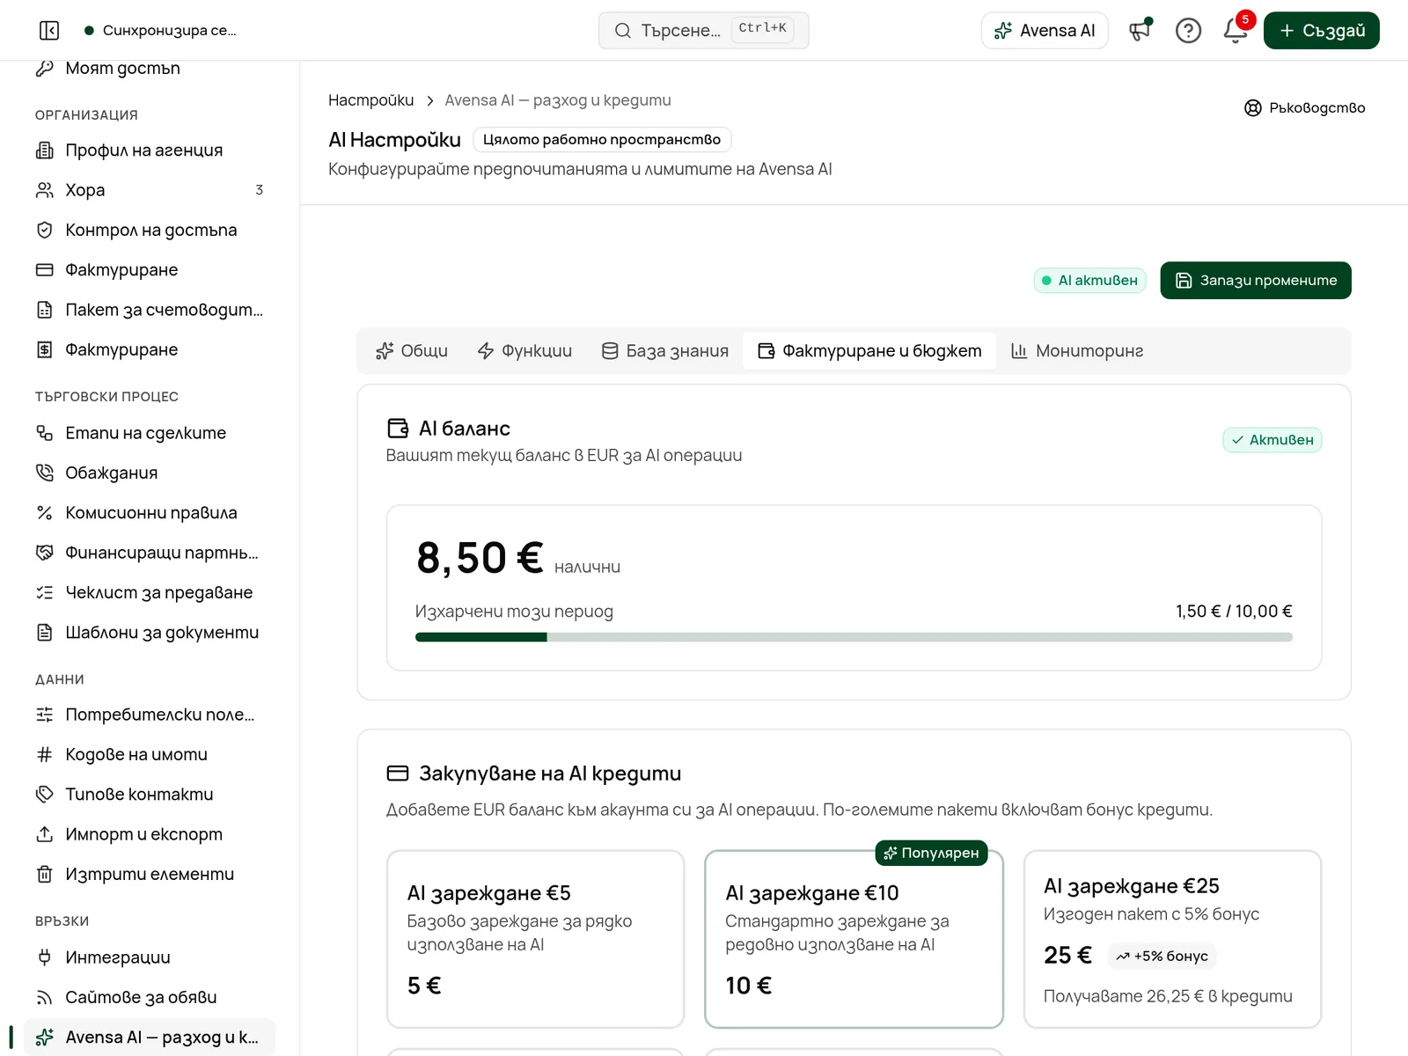Open Контрол на достъпа shield item

tap(150, 231)
